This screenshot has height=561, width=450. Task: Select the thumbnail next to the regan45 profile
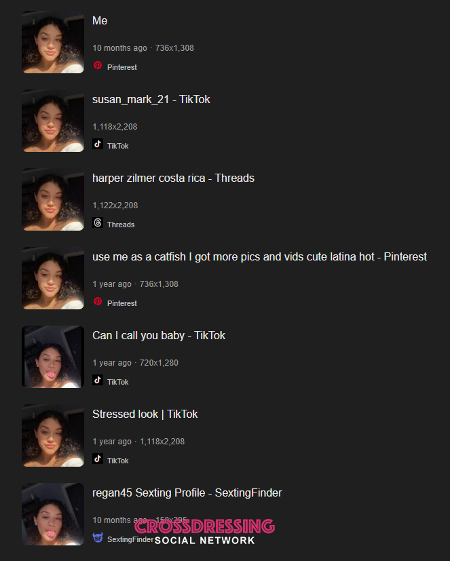click(53, 514)
